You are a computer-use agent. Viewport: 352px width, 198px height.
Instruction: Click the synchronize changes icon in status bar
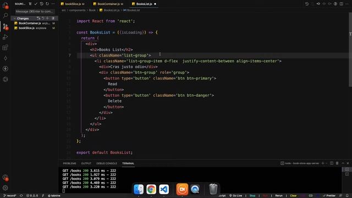click(21, 196)
